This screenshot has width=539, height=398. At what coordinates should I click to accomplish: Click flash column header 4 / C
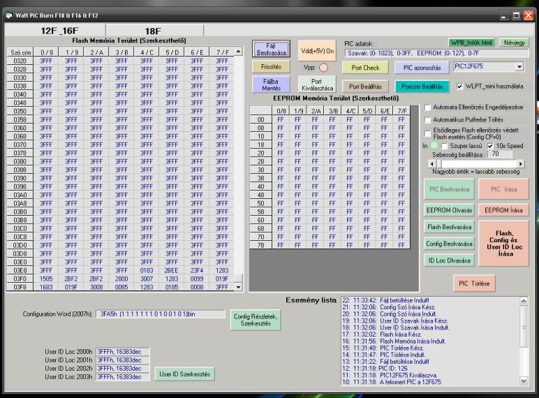point(147,52)
